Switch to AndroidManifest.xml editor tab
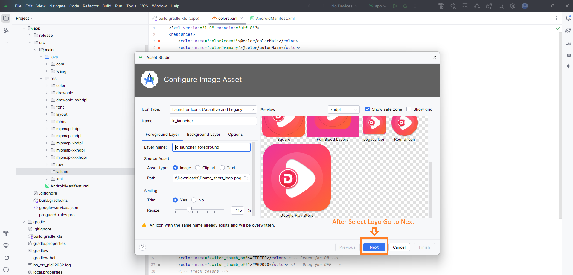This screenshot has height=275, width=573. click(x=272, y=18)
